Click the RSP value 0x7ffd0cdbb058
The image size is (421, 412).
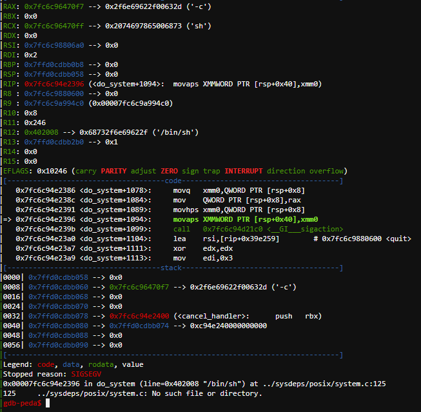54,74
